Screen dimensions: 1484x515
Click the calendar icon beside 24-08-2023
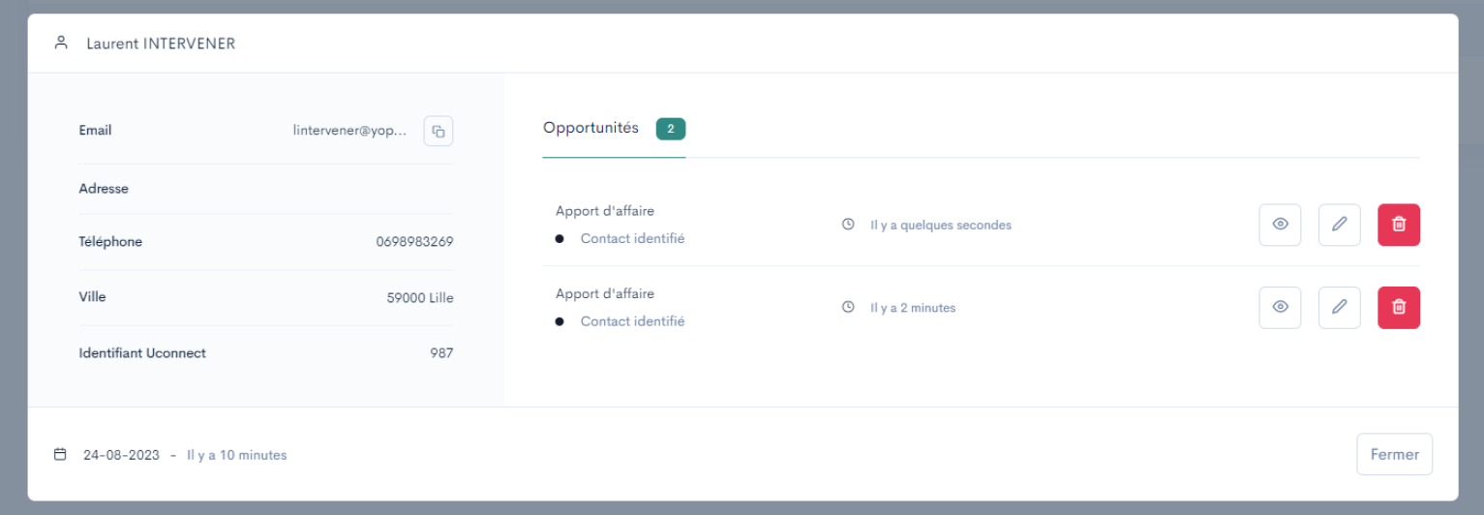[x=60, y=454]
